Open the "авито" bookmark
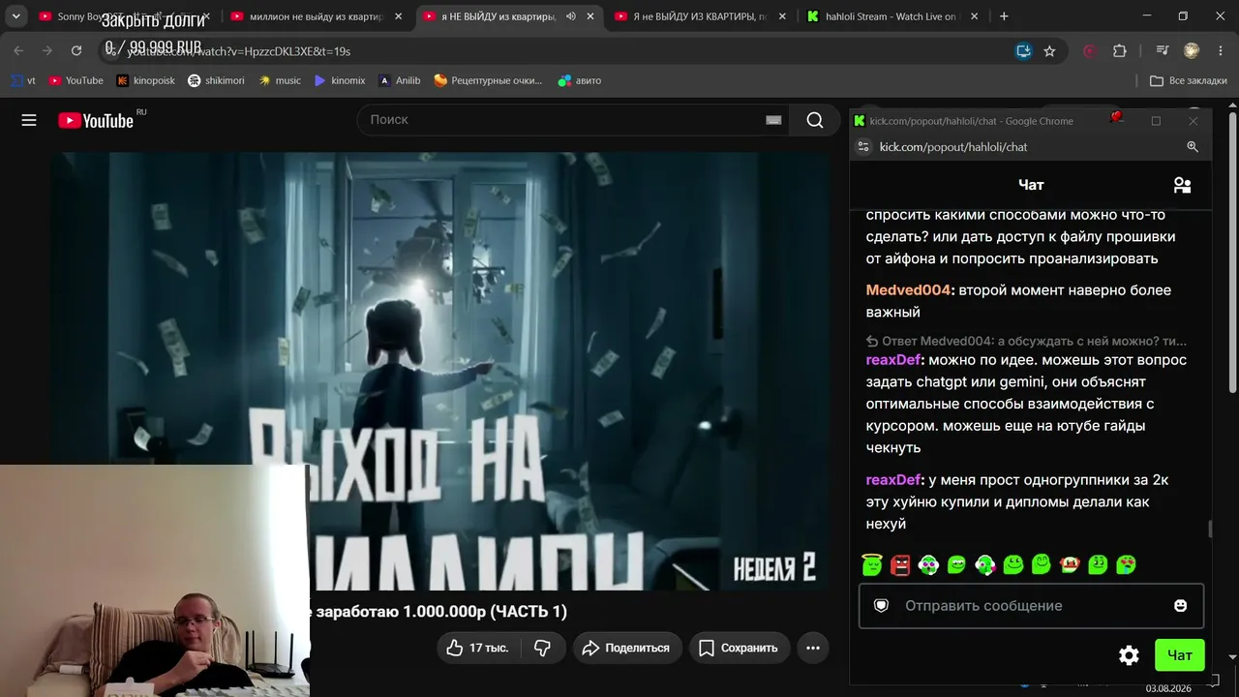The image size is (1239, 697). (x=580, y=80)
